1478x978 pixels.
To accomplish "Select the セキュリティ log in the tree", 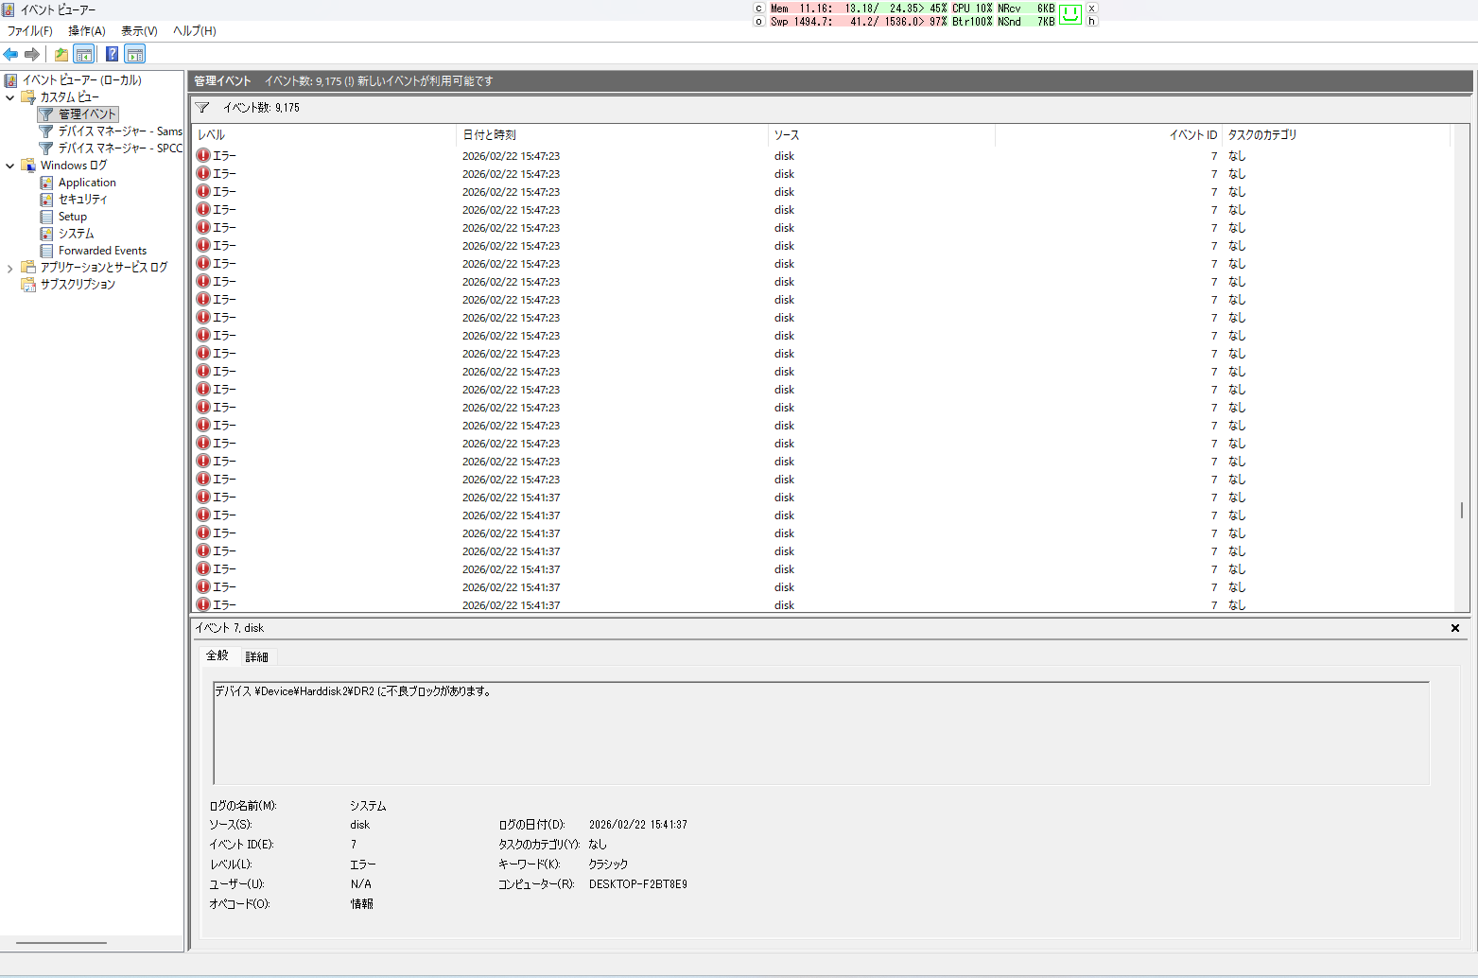I will click(x=82, y=200).
